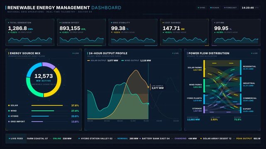Screen dimensions: 266x149
Task: Toggle the Wind Output legend series
Action: [x=136, y=60]
